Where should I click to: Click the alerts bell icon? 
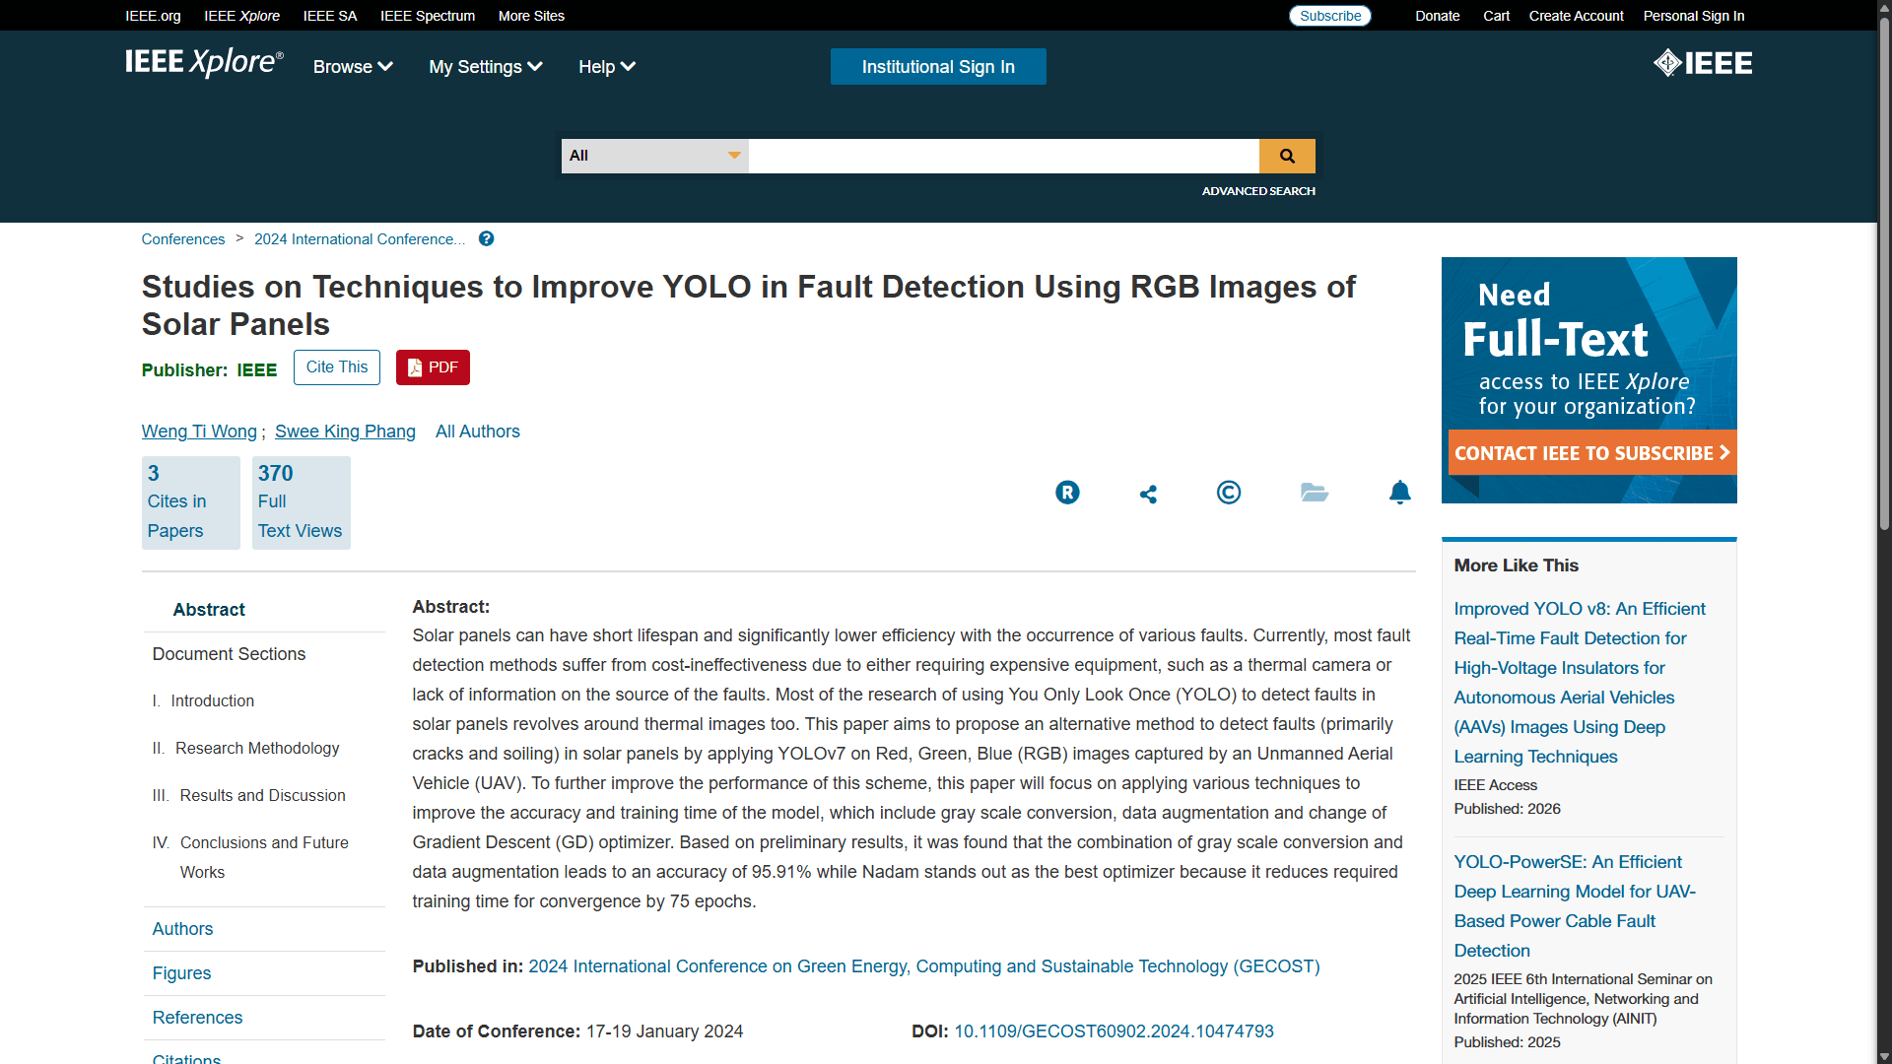pyautogui.click(x=1400, y=493)
